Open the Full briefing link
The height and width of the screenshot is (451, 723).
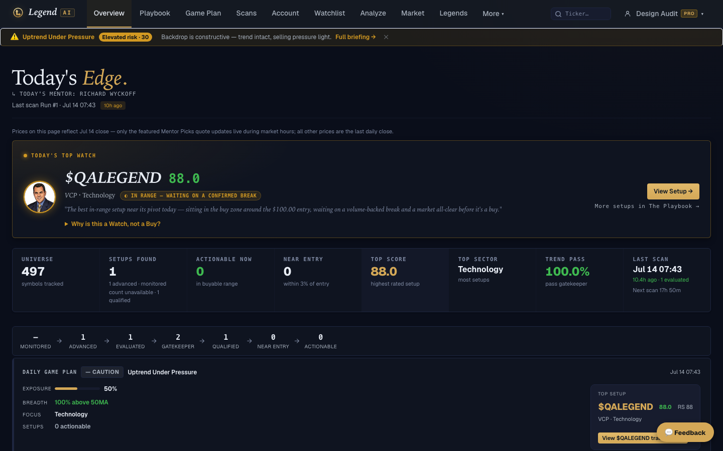pyautogui.click(x=355, y=37)
